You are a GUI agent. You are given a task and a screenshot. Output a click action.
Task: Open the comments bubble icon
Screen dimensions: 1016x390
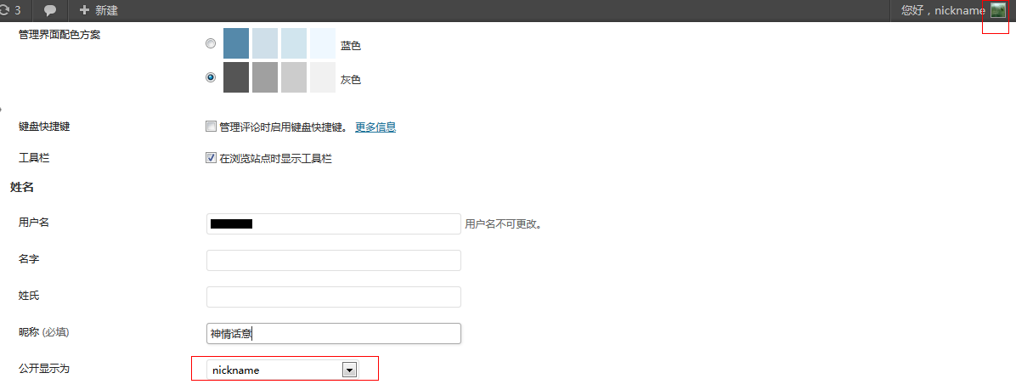[x=50, y=10]
